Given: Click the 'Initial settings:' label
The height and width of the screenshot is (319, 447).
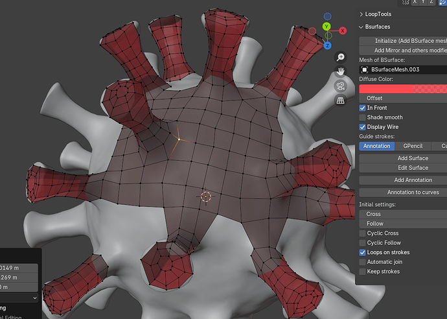Looking at the screenshot, I should [x=377, y=205].
